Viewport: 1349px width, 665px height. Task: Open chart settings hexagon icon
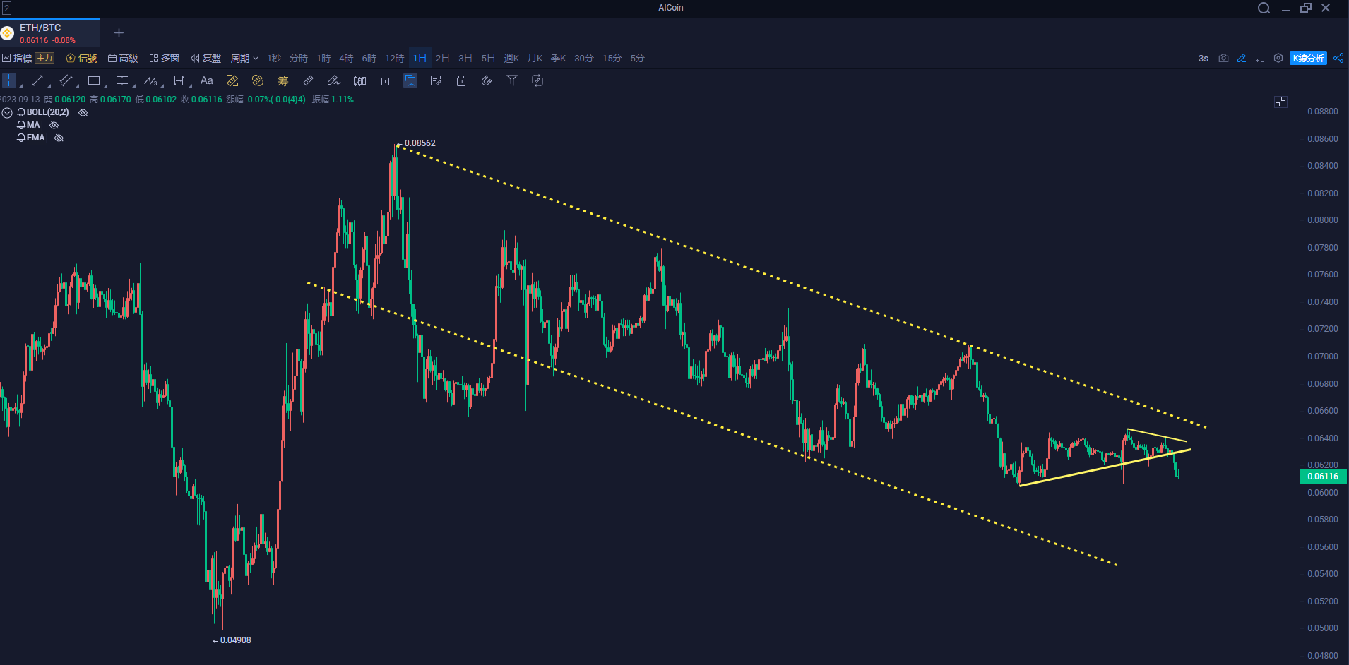click(1278, 58)
